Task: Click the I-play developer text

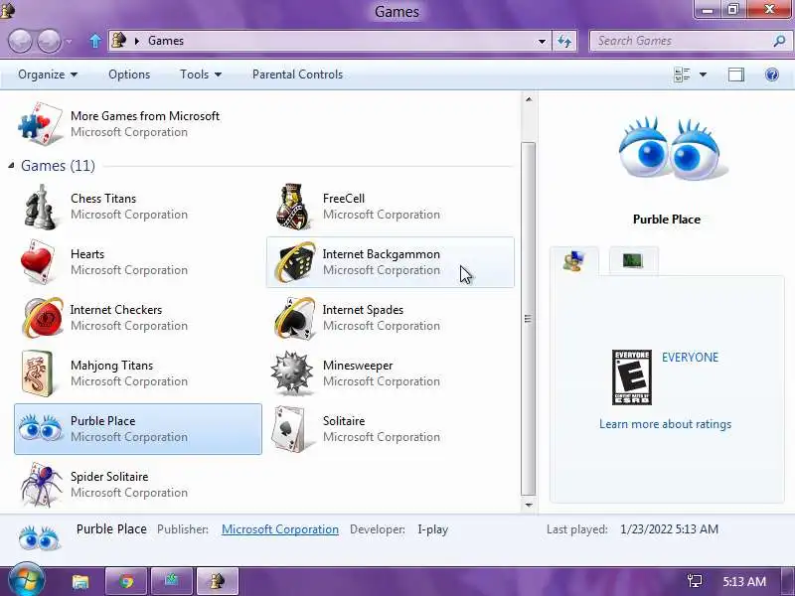Action: 432,529
